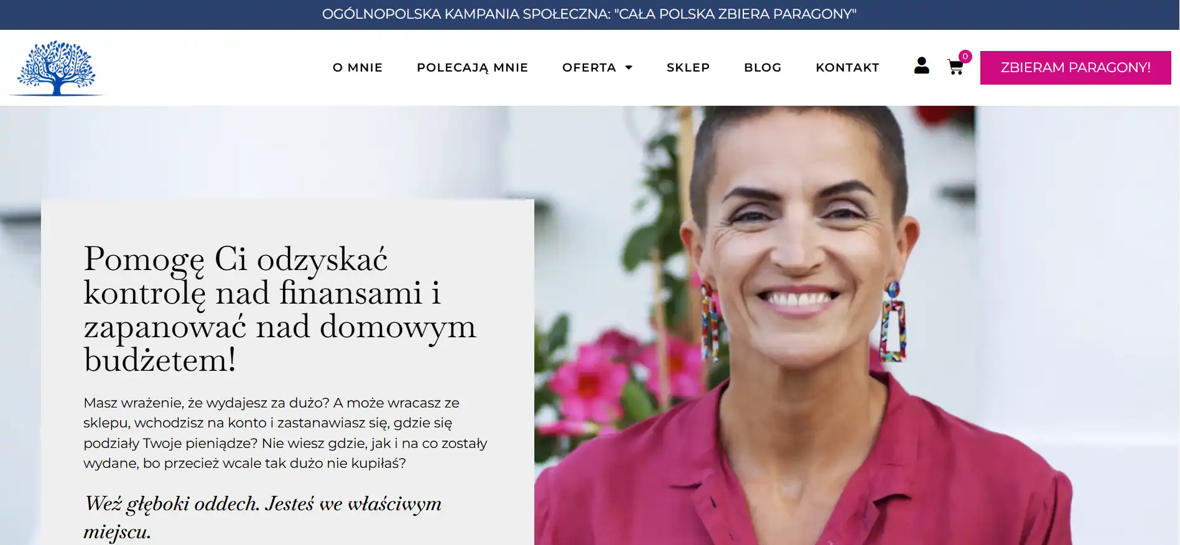Open the O MNIE menu item
The width and height of the screenshot is (1180, 545).
click(x=358, y=67)
